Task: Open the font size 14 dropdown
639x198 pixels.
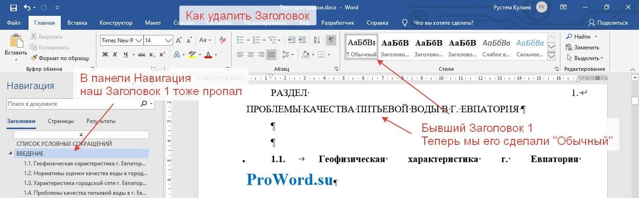Action: pyautogui.click(x=168, y=41)
